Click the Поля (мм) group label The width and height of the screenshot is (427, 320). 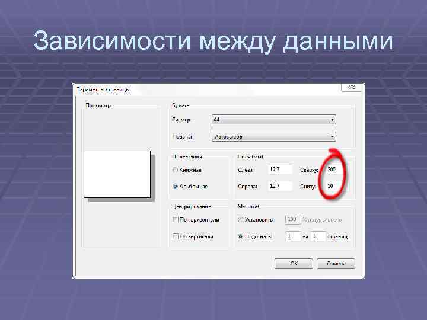coord(250,156)
